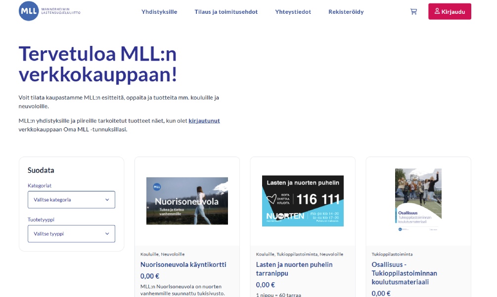Open the Osallisuus booklet cover image
Screen dimensions: 497x297
pos(418,200)
